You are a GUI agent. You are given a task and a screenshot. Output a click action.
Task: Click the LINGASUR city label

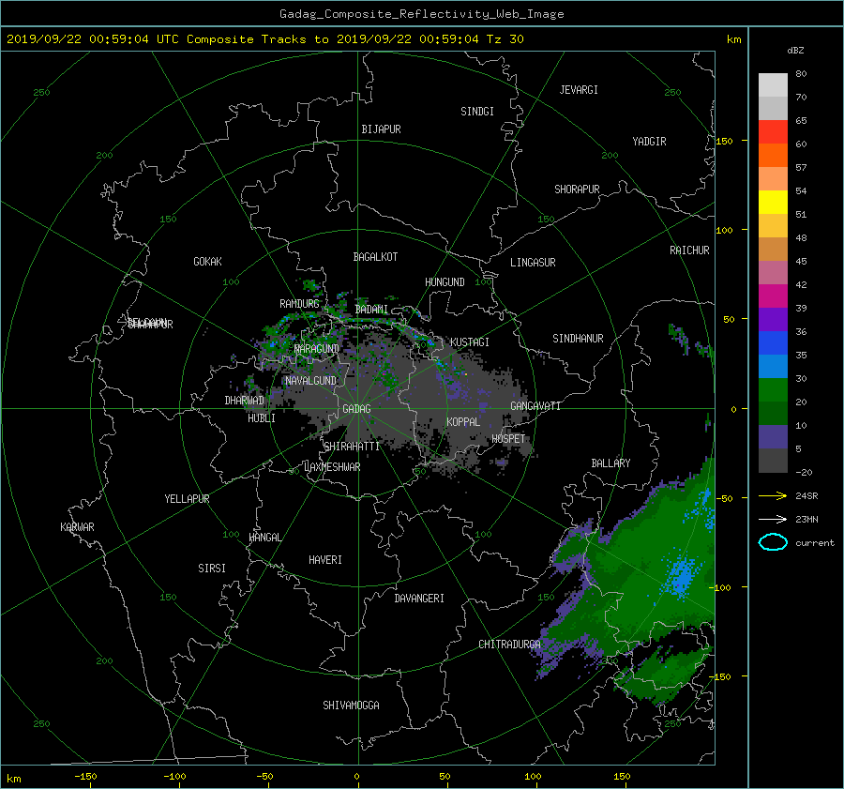[x=533, y=263]
